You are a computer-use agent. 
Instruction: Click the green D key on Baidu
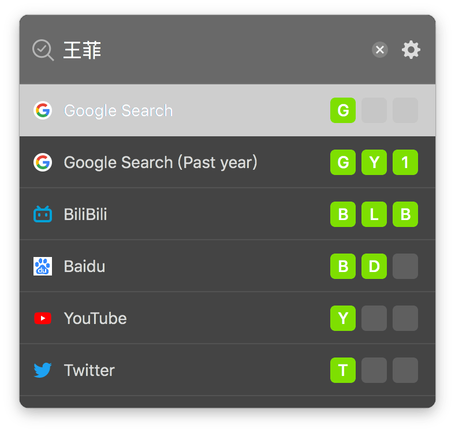pyautogui.click(x=374, y=266)
